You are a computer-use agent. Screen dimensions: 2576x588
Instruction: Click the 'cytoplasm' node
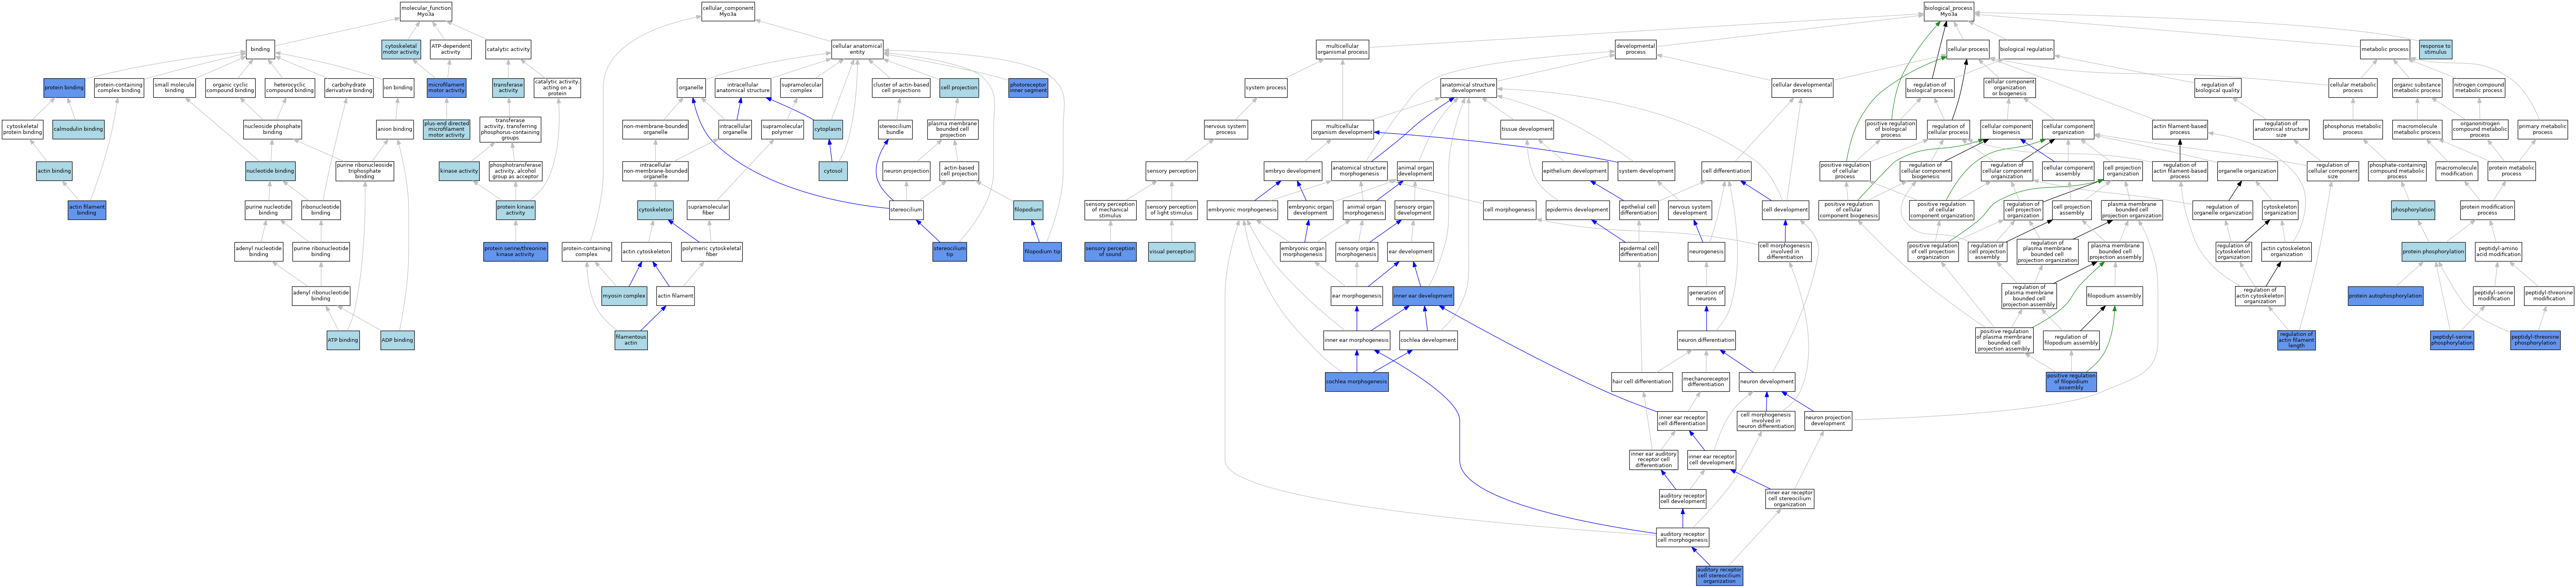point(828,129)
